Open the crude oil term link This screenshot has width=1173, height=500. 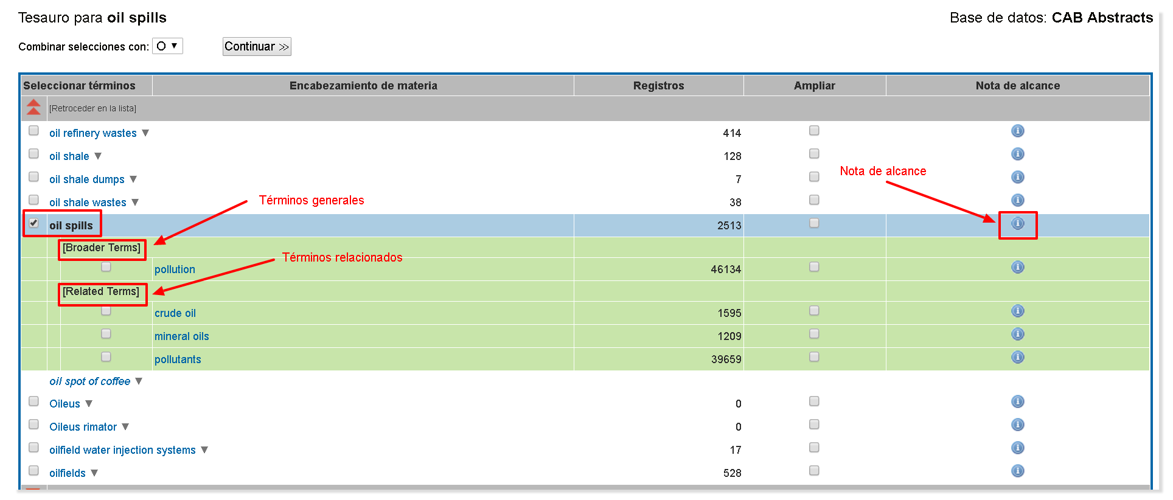click(x=175, y=313)
